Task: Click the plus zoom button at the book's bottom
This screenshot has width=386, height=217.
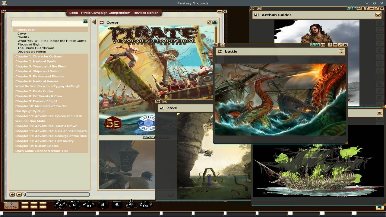Action: 12,194
